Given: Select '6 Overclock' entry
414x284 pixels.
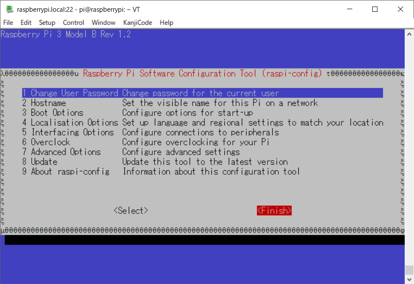Looking at the screenshot, I should 46,142.
